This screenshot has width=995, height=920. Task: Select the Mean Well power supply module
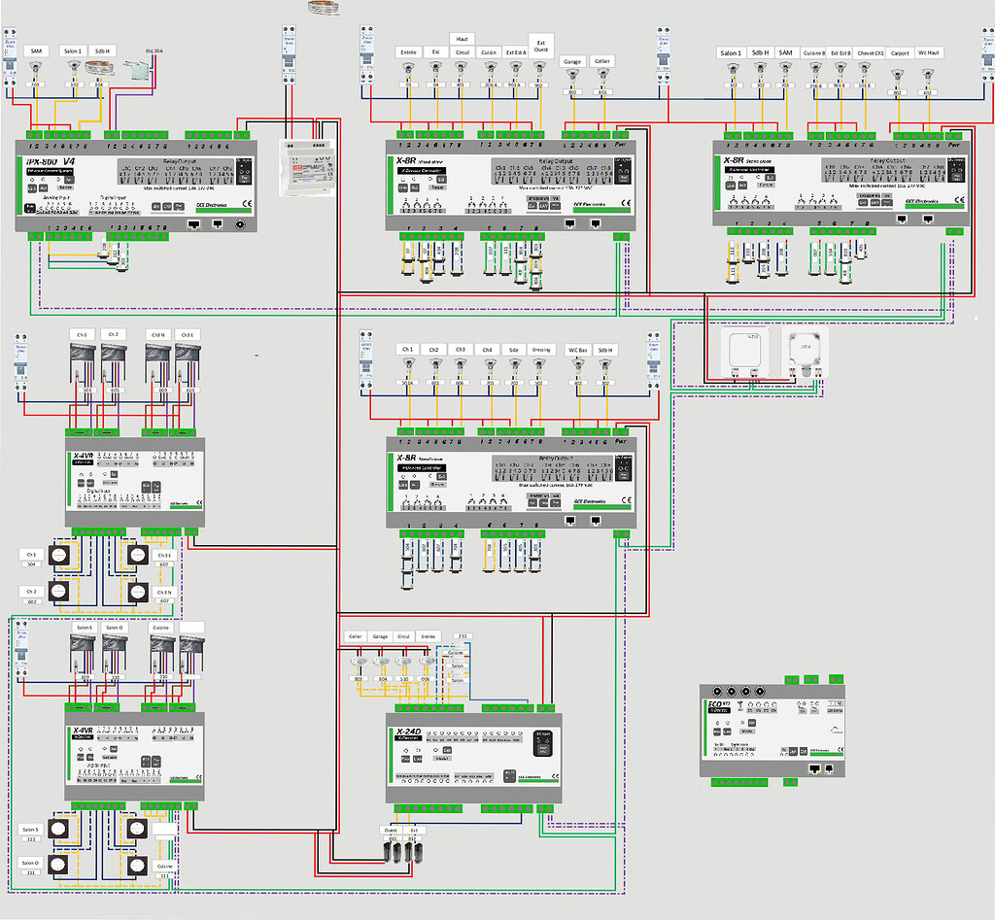(x=308, y=168)
